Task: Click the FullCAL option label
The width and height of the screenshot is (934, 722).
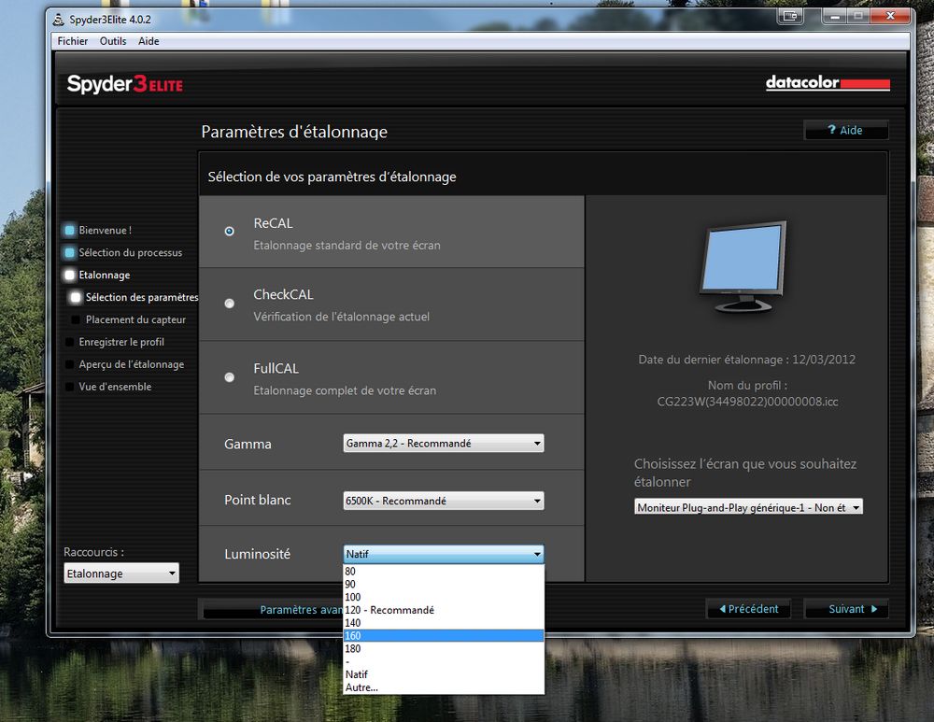Action: click(276, 369)
